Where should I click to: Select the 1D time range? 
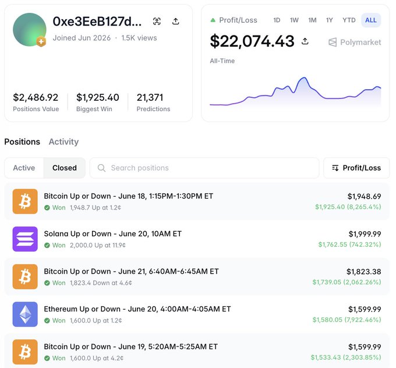point(277,20)
